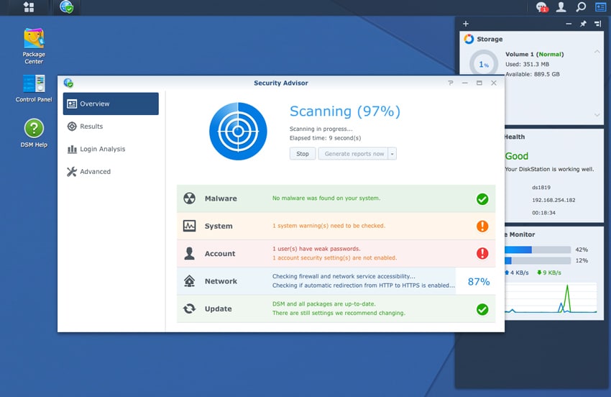The image size is (611, 397).
Task: Open DSM Help desktop icon
Action: pyautogui.click(x=34, y=133)
